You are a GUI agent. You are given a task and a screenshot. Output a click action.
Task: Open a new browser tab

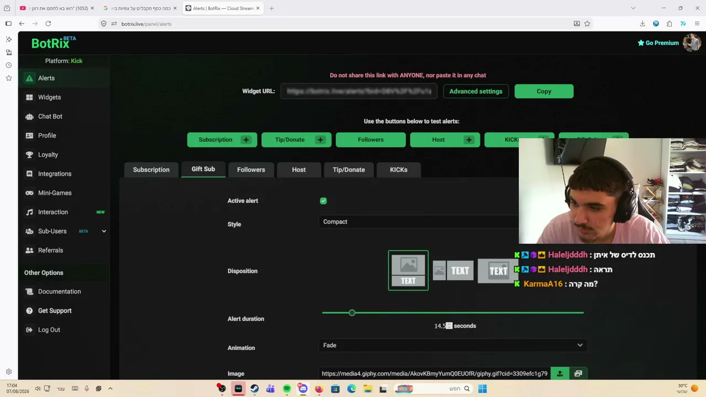point(271,8)
